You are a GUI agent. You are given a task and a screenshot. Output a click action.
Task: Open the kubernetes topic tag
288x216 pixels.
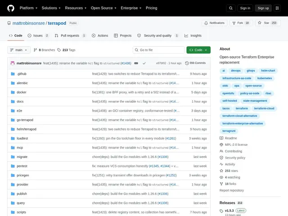pos(265,78)
